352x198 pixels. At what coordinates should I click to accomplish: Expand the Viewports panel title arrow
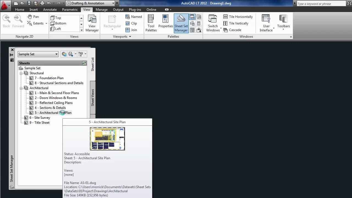pos(130,37)
